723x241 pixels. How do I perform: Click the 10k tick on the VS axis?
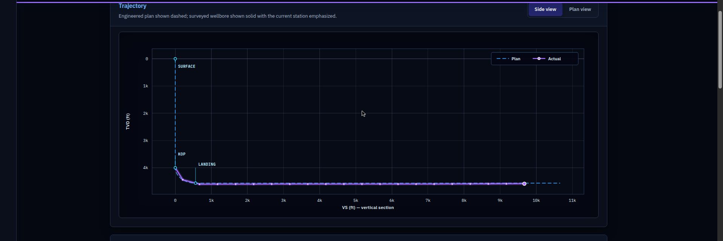536,200
